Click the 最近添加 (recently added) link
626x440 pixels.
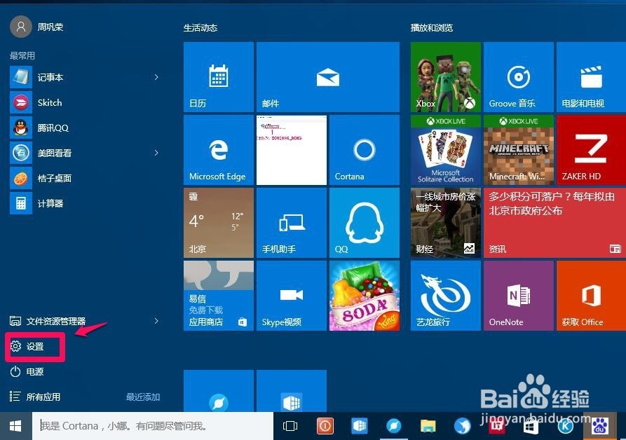tap(143, 397)
